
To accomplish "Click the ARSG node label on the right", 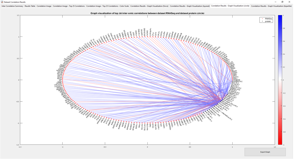I will [x=233, y=68].
